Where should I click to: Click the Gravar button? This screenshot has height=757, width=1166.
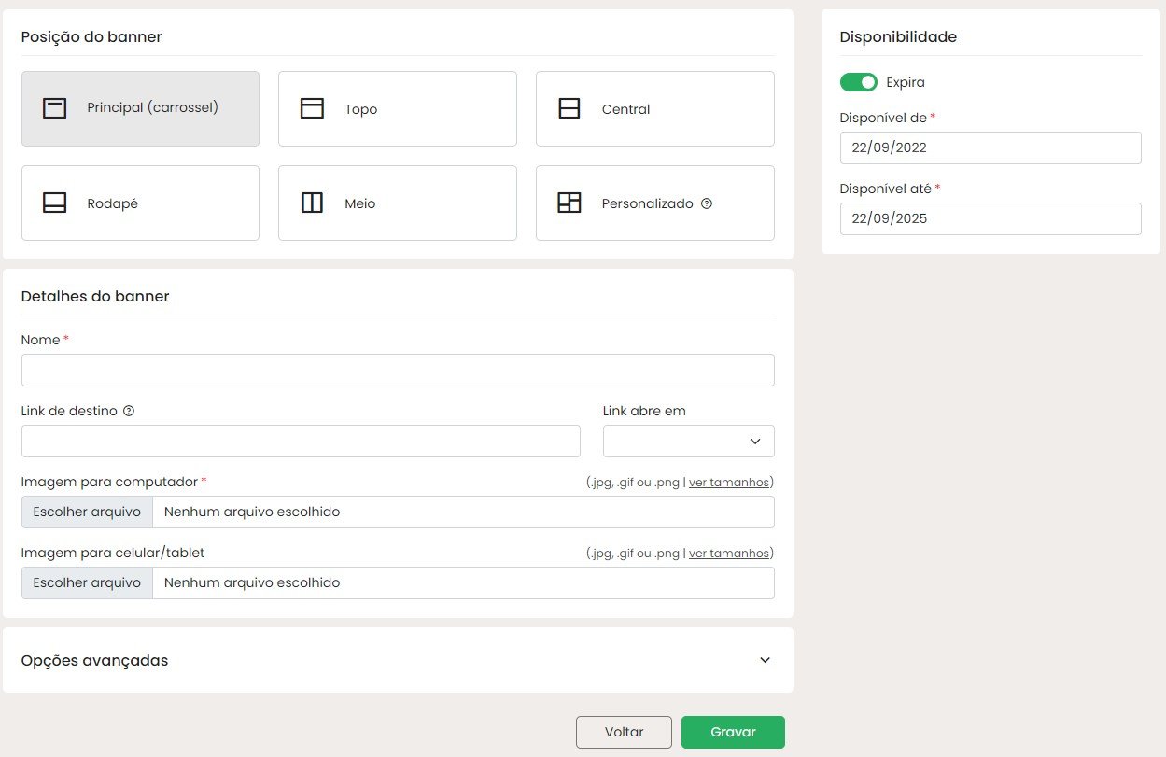coord(733,732)
